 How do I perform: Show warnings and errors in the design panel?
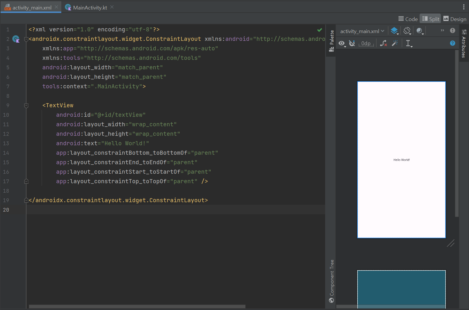click(453, 30)
